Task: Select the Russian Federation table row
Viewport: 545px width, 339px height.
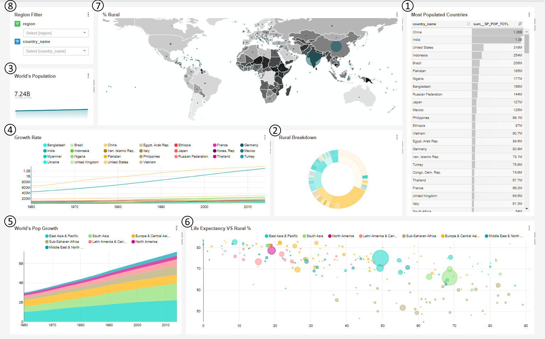Action: click(x=467, y=94)
